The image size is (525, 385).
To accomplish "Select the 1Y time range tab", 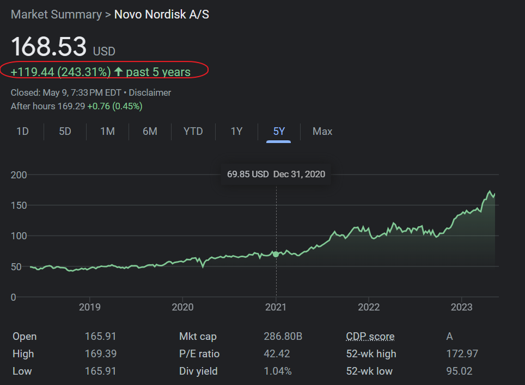I will coord(236,132).
